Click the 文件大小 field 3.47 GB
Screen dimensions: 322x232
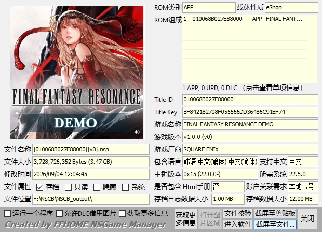[x=91, y=162]
